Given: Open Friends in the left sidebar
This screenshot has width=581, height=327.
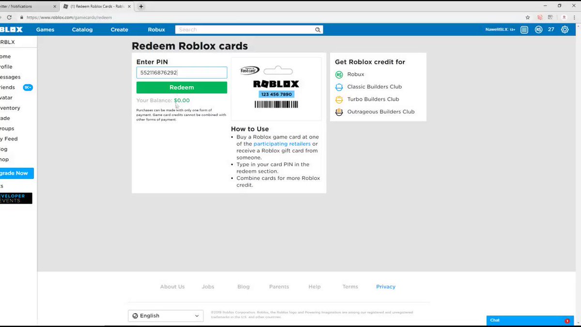Looking at the screenshot, I should [x=7, y=87].
